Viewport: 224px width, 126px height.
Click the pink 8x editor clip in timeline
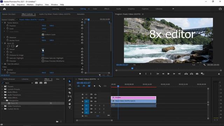(133, 98)
